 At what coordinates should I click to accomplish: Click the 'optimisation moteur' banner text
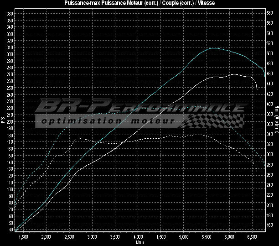point(108,121)
